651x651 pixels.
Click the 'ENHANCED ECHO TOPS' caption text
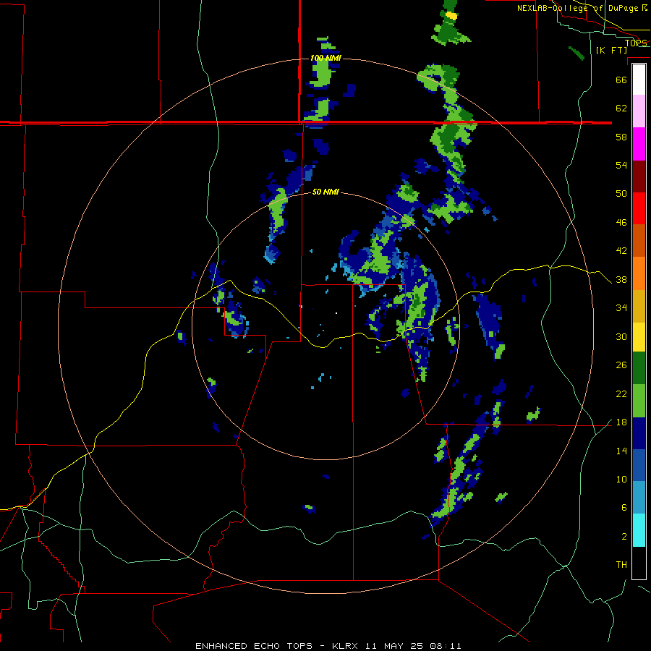(254, 646)
